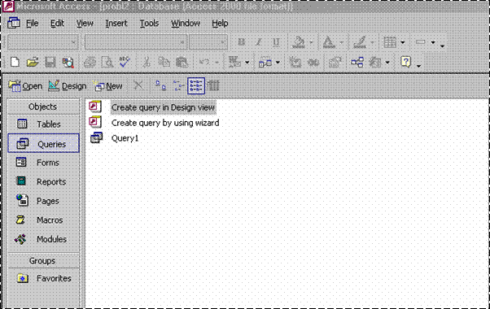Expand the OfficeLinks dropdown arrow

(247, 63)
